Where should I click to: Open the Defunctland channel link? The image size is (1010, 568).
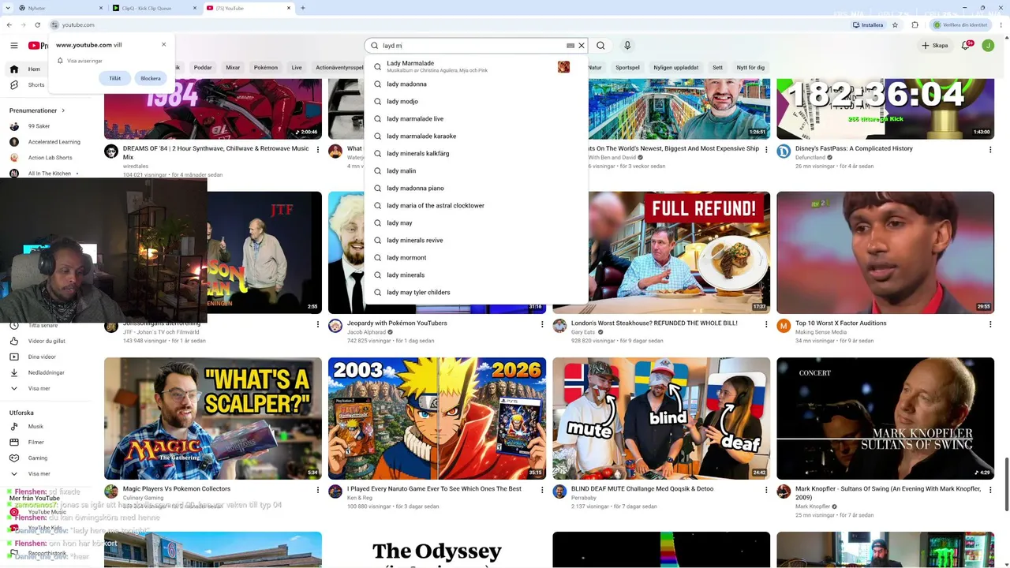coord(810,158)
